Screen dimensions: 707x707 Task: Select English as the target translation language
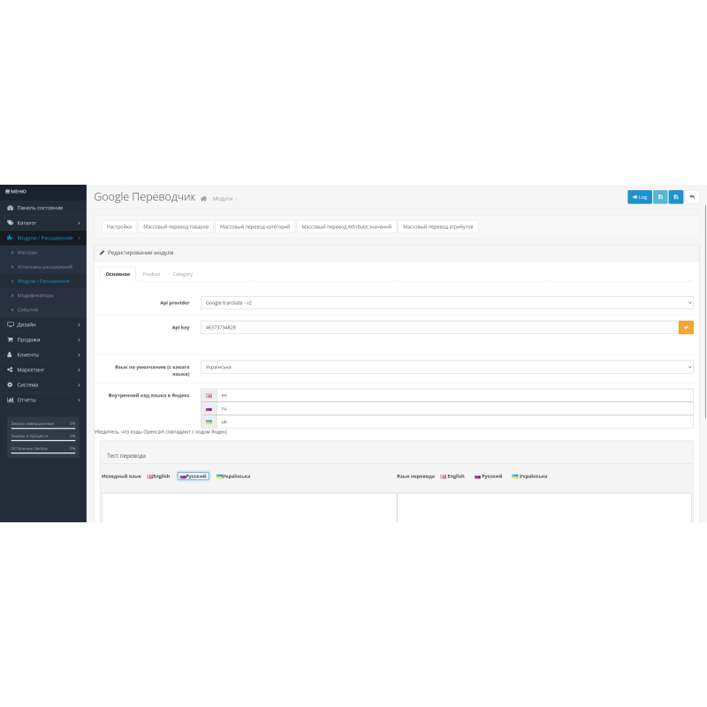point(452,475)
